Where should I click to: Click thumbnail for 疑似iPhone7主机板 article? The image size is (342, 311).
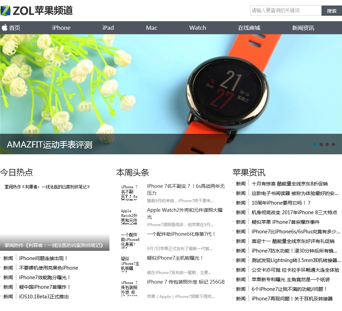tap(130, 264)
